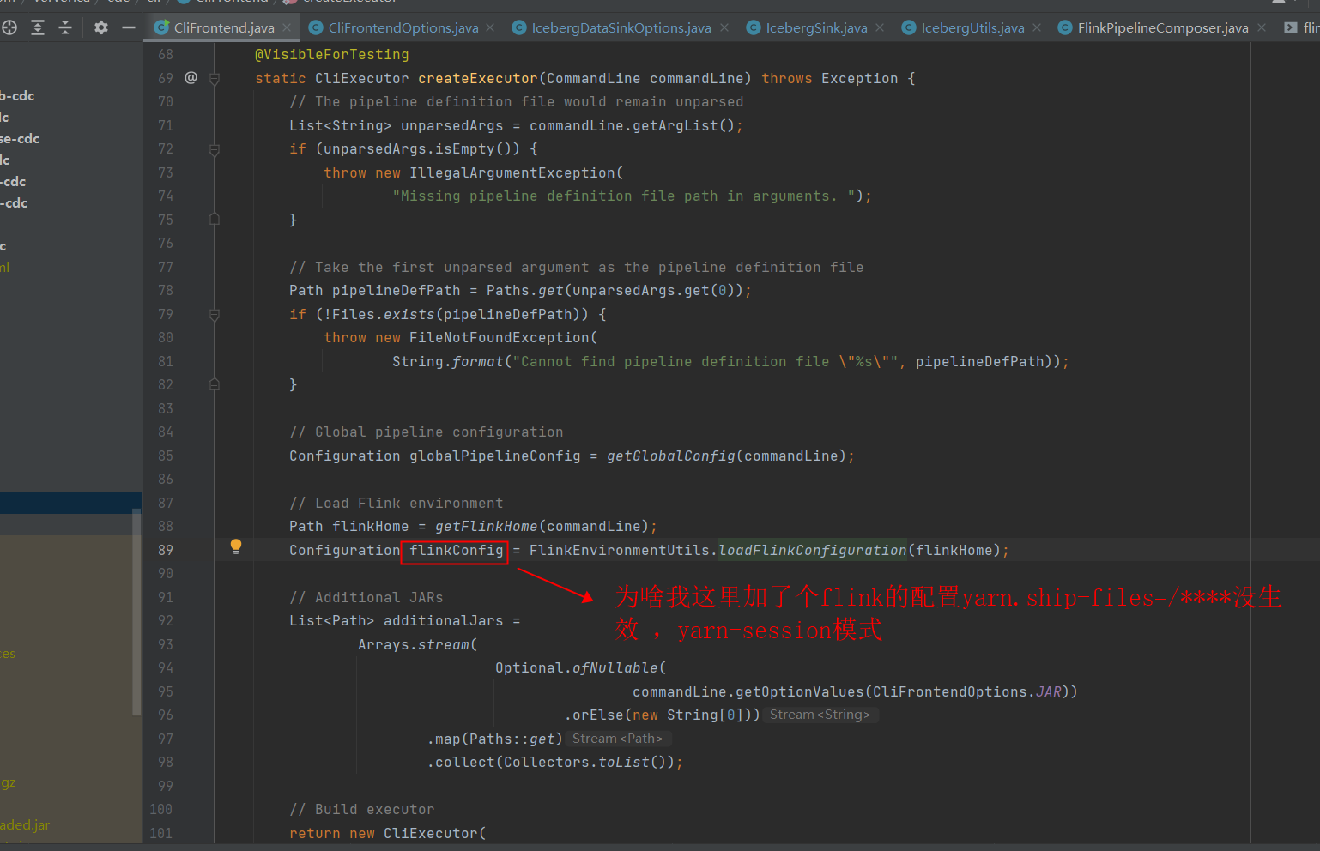Viewport: 1320px width, 851px height.
Task: Collapse createExecutor method fold marker at line 69
Action: [x=215, y=79]
